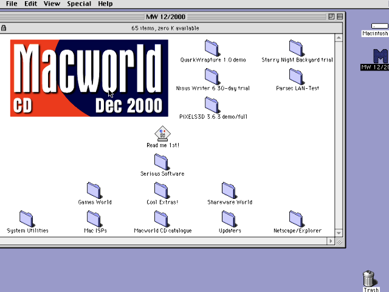Open the Updaters folder
This screenshot has width=389, height=292.
pyautogui.click(x=229, y=219)
